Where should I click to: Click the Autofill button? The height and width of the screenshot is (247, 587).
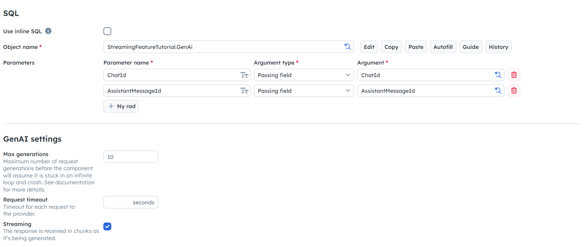[x=443, y=47]
